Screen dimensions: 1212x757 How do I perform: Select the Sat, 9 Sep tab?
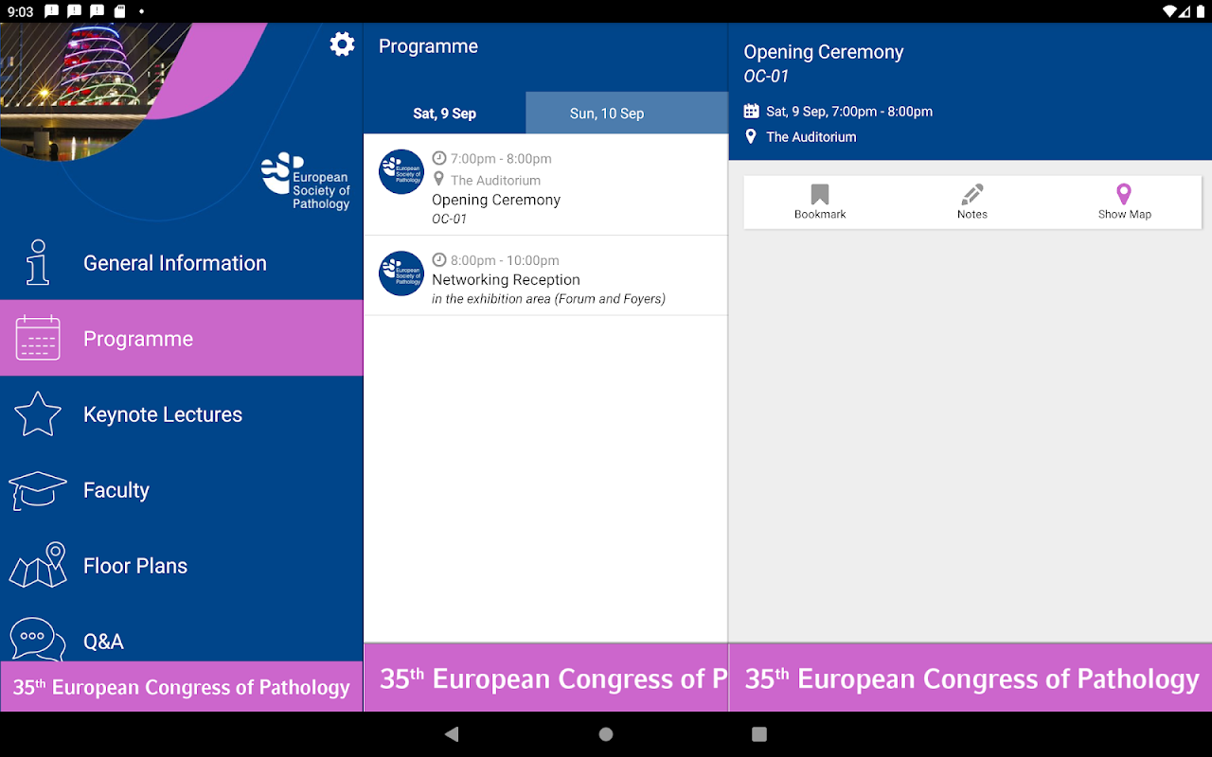click(445, 113)
